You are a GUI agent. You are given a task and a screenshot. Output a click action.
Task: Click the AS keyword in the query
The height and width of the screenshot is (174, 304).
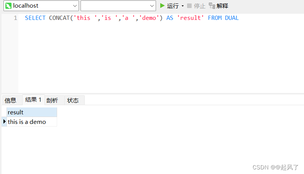[170, 18]
